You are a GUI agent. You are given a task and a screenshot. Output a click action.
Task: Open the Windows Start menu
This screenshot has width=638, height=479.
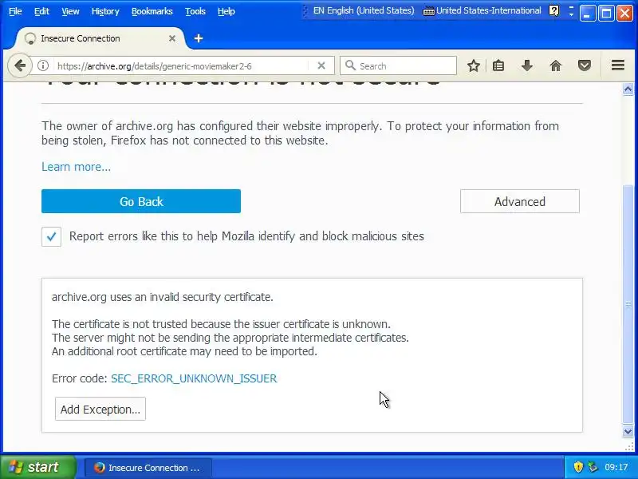[x=37, y=467]
